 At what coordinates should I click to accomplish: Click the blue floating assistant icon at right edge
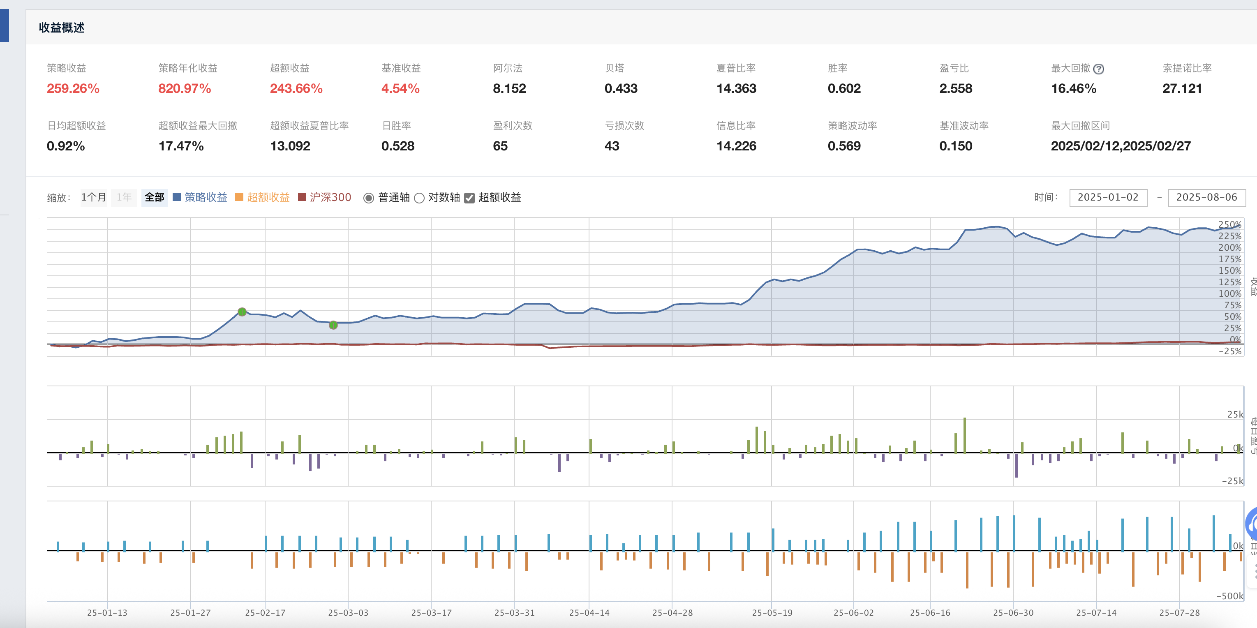tap(1252, 525)
